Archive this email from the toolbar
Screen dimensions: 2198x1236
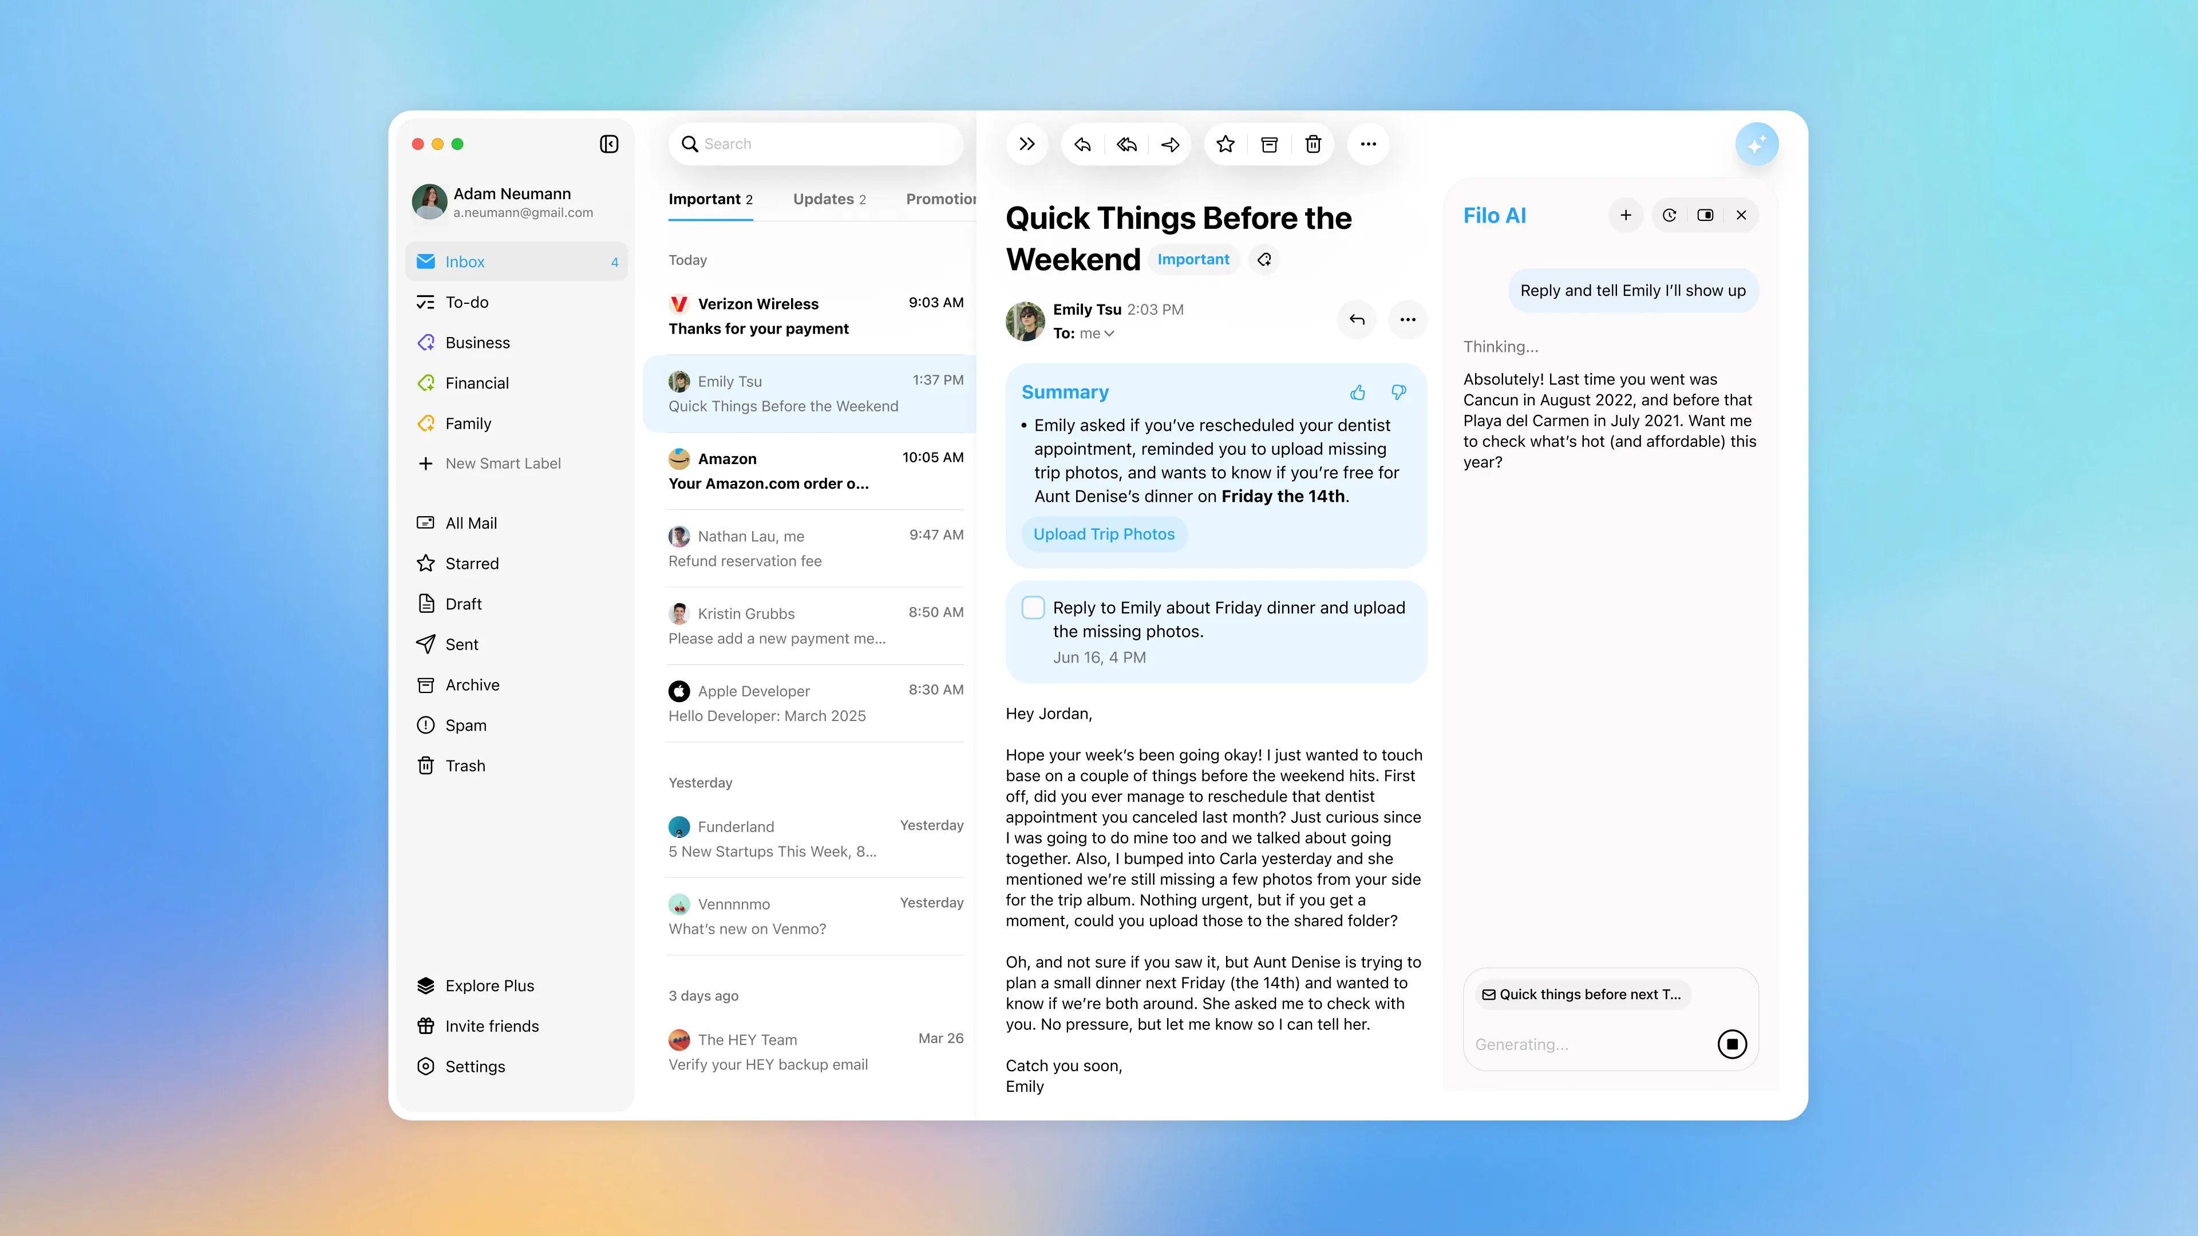pyautogui.click(x=1269, y=143)
